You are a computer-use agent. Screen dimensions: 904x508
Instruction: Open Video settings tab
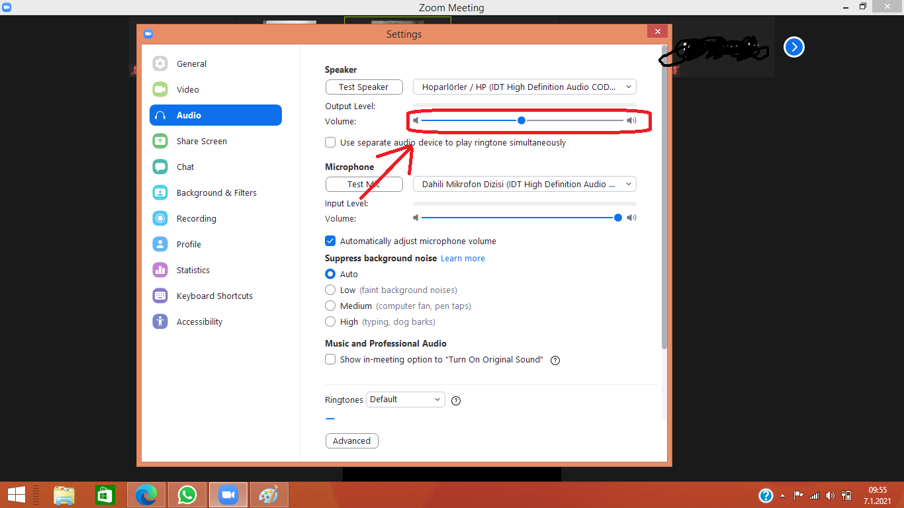click(216, 89)
